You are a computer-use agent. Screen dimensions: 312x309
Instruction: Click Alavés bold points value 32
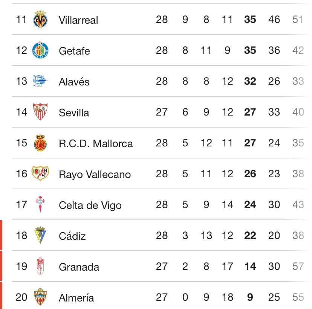250,81
